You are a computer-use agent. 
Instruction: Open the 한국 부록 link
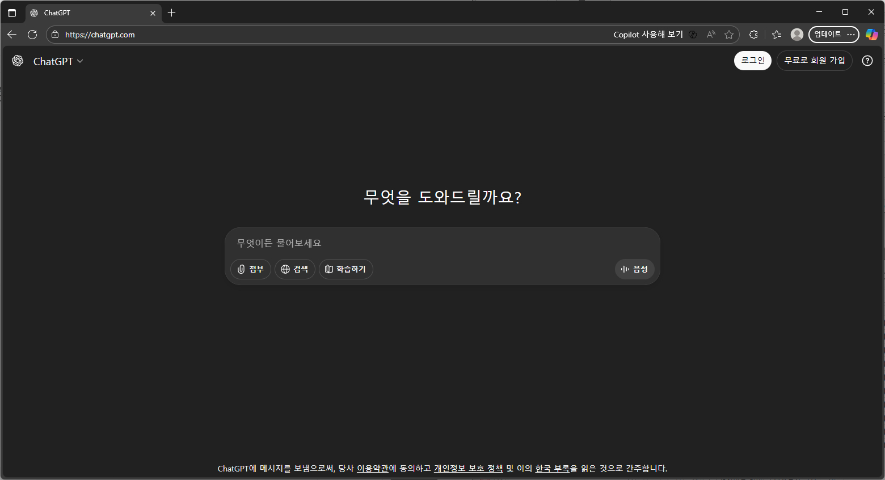click(553, 469)
